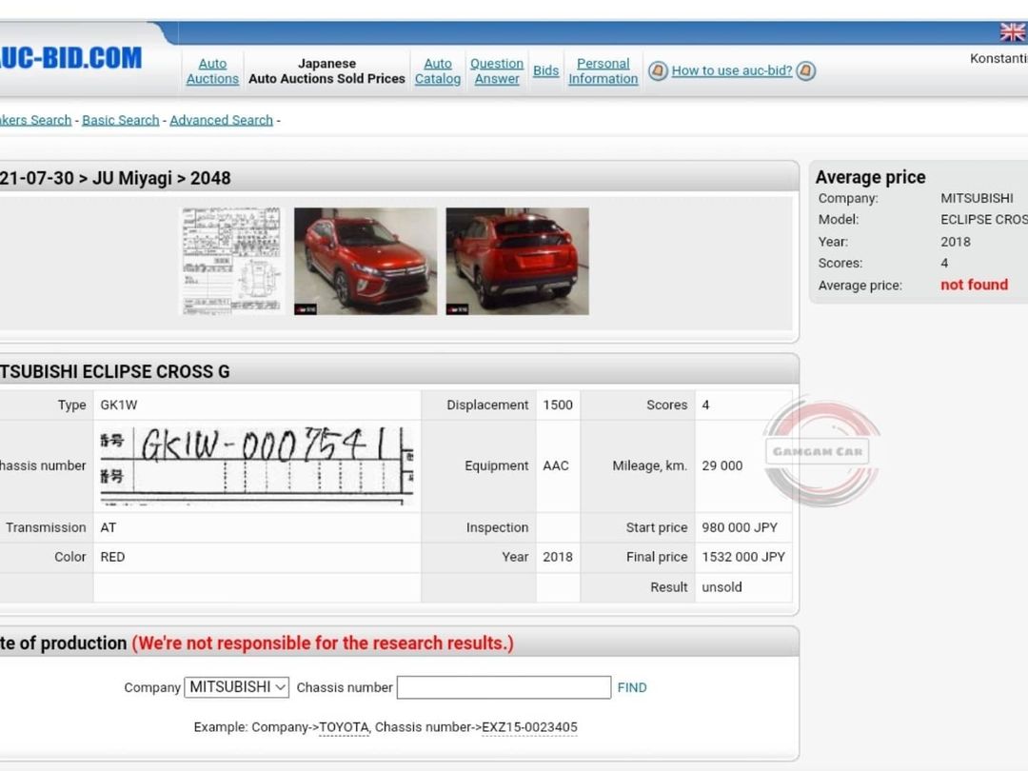Click the 'unsold' result value
Screen dimensions: 1028x771
[x=722, y=586]
